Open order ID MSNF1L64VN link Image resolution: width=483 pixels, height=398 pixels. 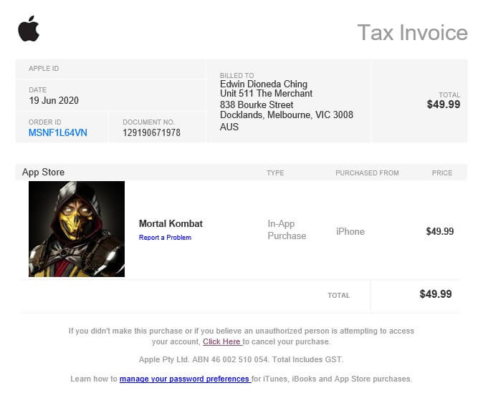(58, 132)
